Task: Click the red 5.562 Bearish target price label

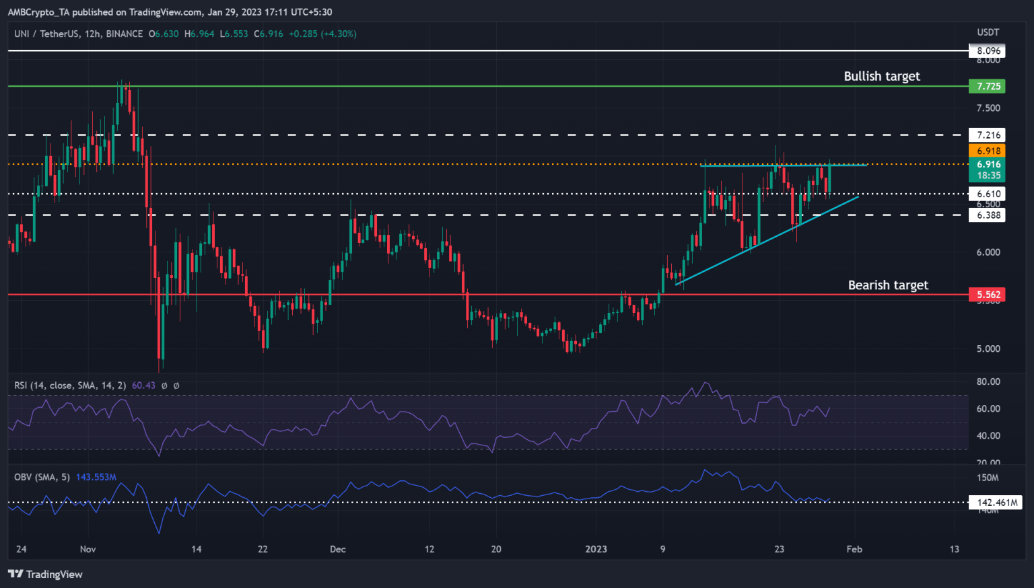Action: (987, 295)
